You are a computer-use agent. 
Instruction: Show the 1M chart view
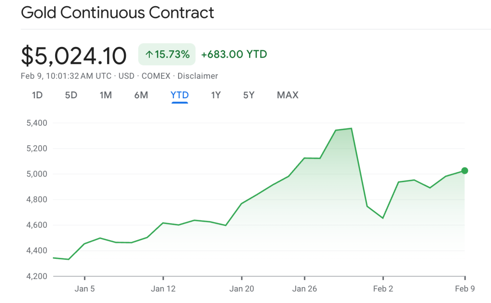(106, 95)
